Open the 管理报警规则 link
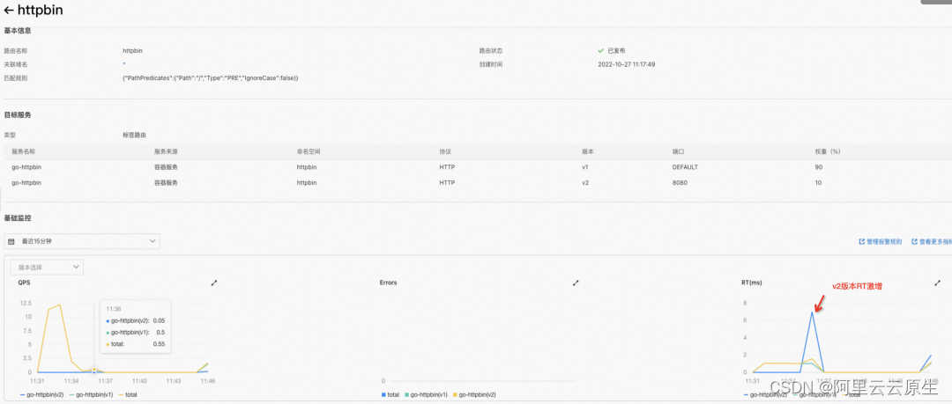This screenshot has height=404, width=952. 881,241
